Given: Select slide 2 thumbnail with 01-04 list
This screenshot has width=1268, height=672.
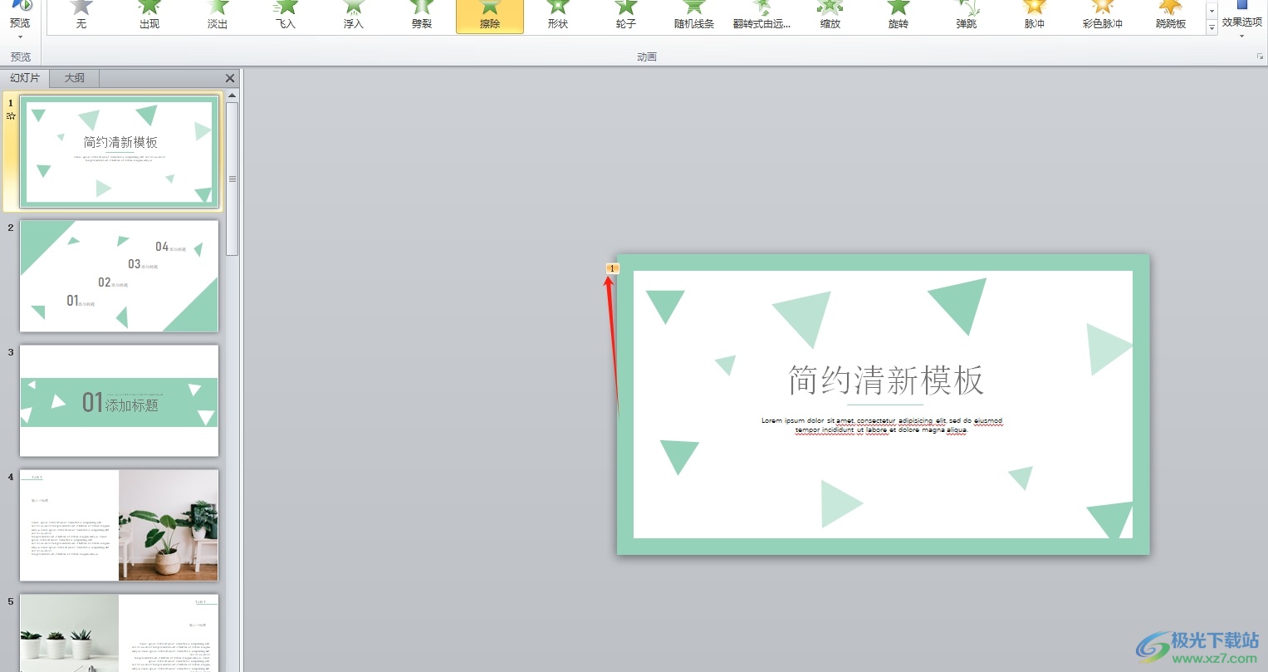Looking at the screenshot, I should (x=120, y=276).
